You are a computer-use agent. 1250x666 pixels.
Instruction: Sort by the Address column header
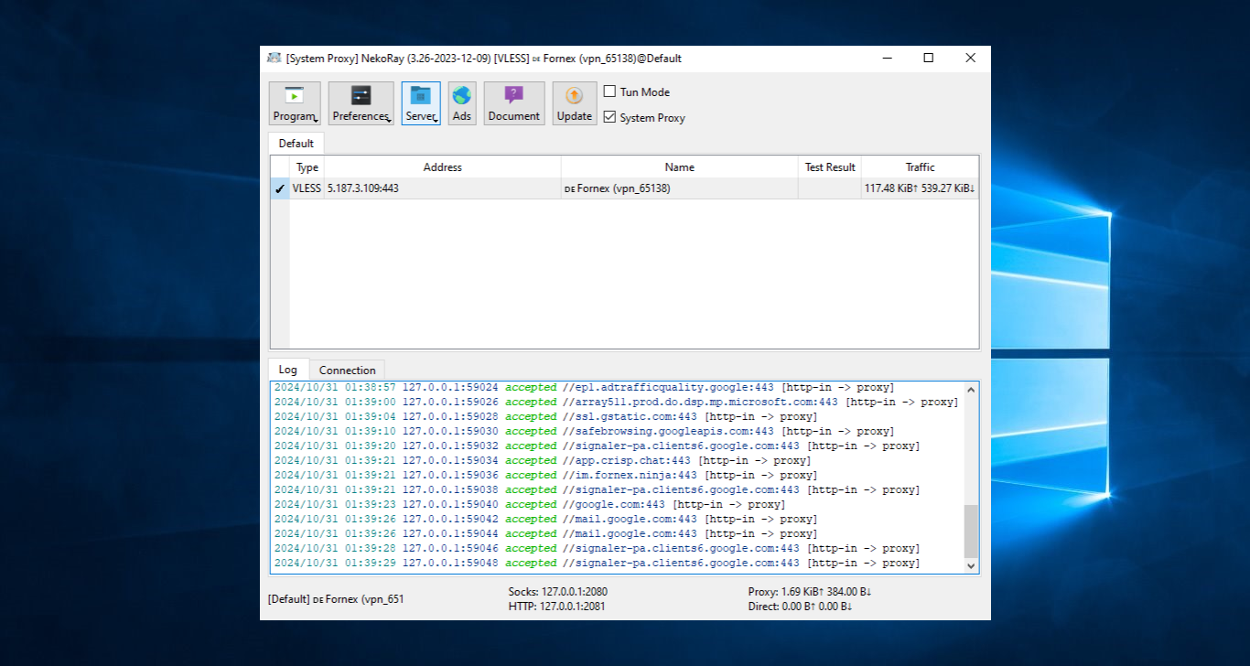pyautogui.click(x=443, y=167)
